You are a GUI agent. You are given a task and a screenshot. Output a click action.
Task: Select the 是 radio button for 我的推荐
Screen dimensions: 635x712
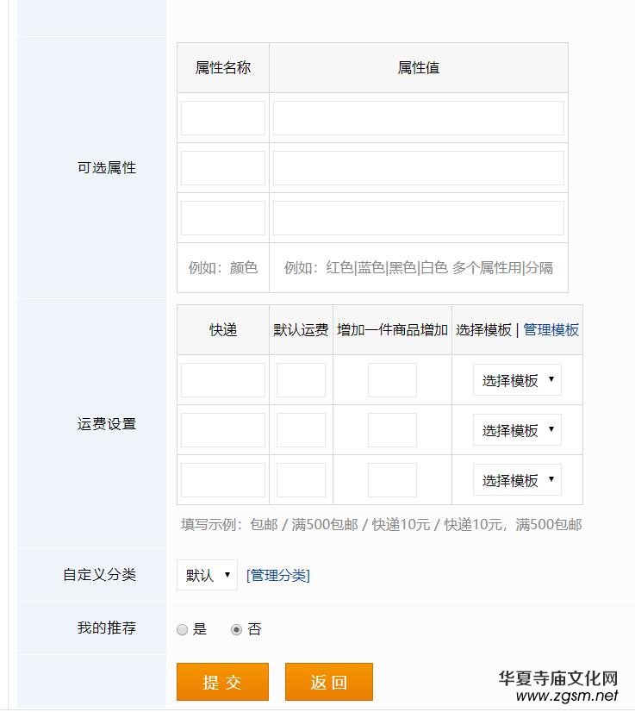tap(182, 630)
